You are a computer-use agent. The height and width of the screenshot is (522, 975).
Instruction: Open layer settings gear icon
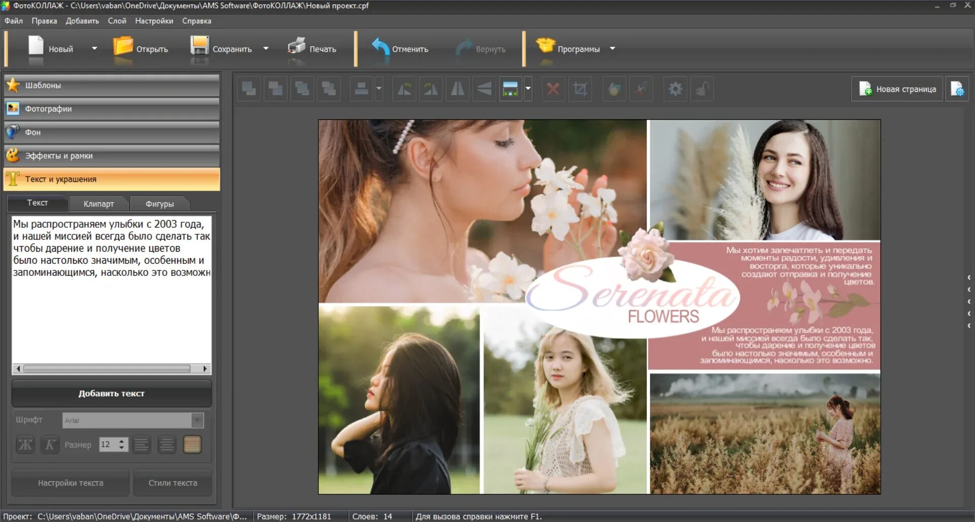[x=675, y=89]
